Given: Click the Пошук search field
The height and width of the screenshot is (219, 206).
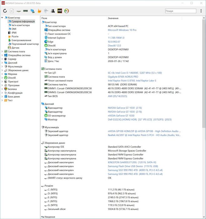Looking at the screenshot, I should click(181, 11).
